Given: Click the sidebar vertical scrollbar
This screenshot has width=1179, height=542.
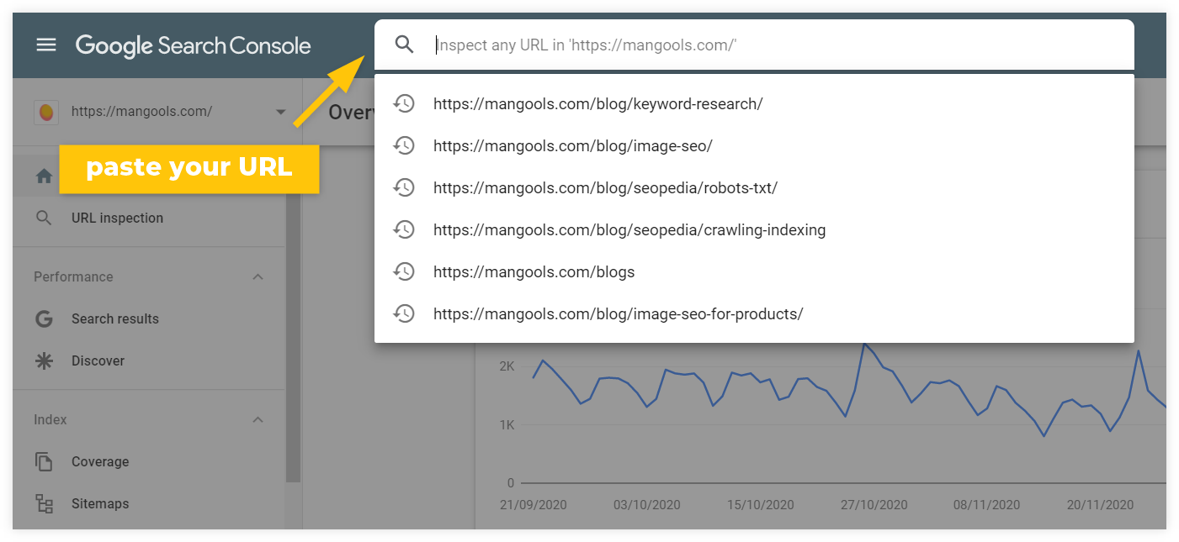Looking at the screenshot, I should (x=293, y=336).
